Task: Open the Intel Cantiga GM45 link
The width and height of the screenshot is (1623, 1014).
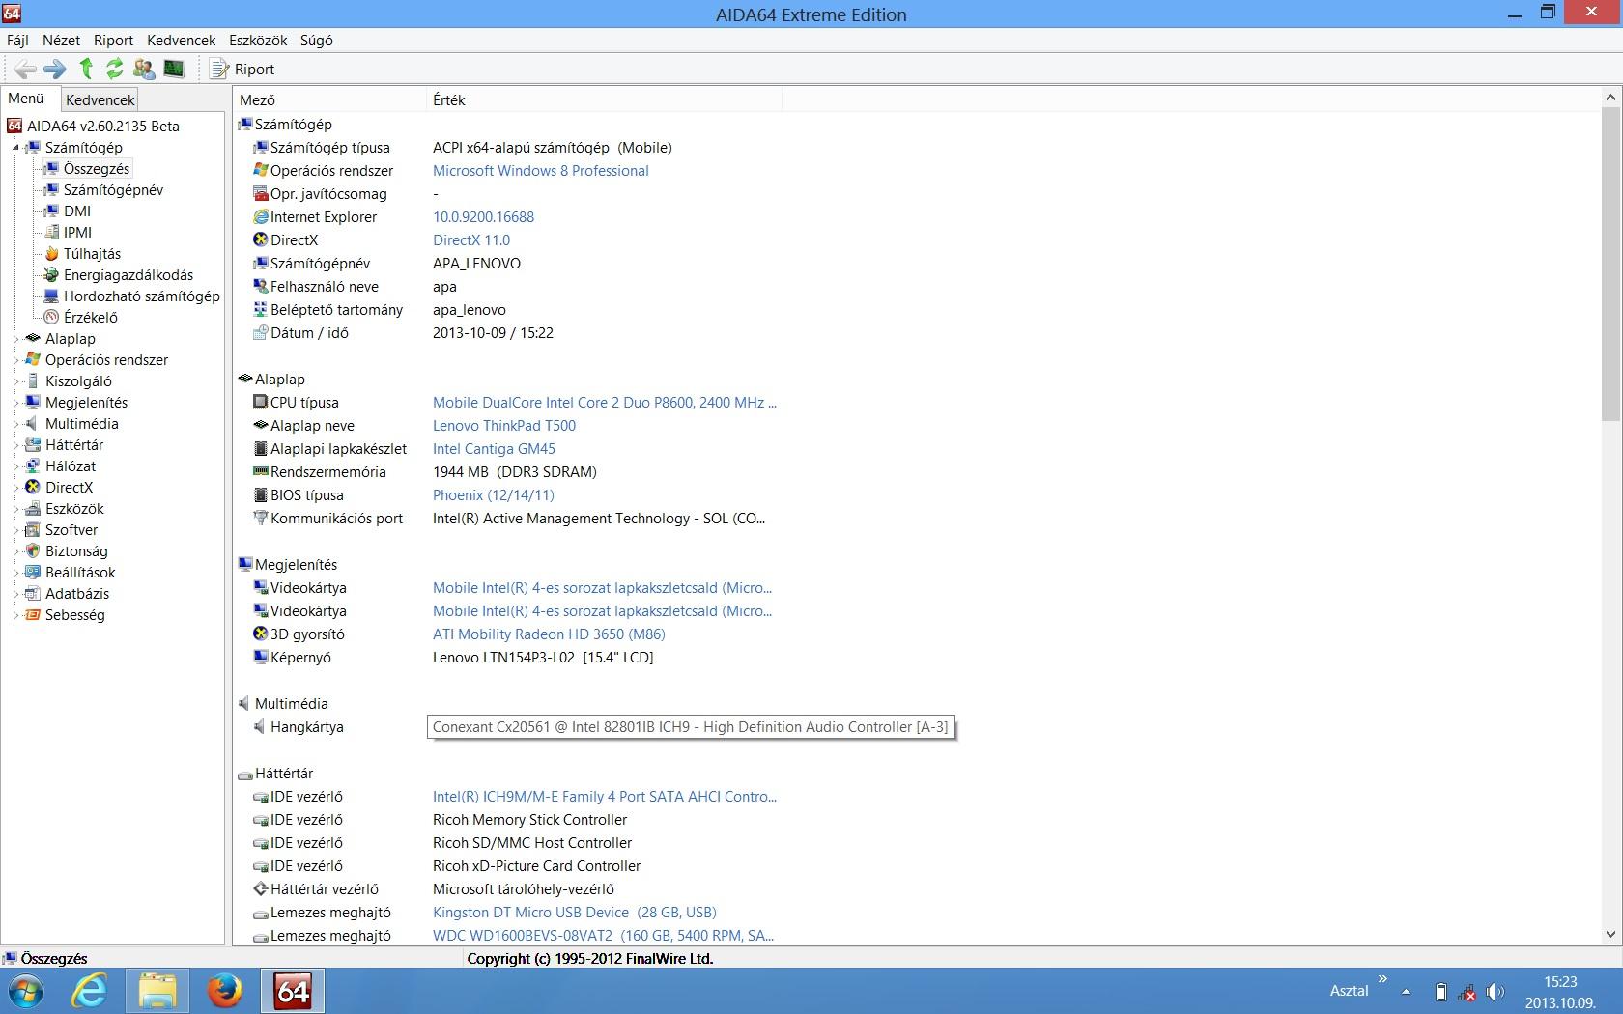Action: pos(494,449)
